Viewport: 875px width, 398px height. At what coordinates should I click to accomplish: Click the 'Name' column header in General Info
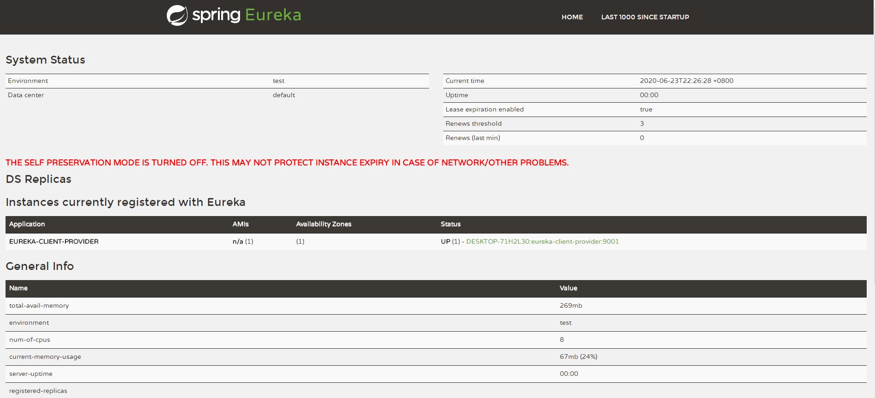[18, 288]
